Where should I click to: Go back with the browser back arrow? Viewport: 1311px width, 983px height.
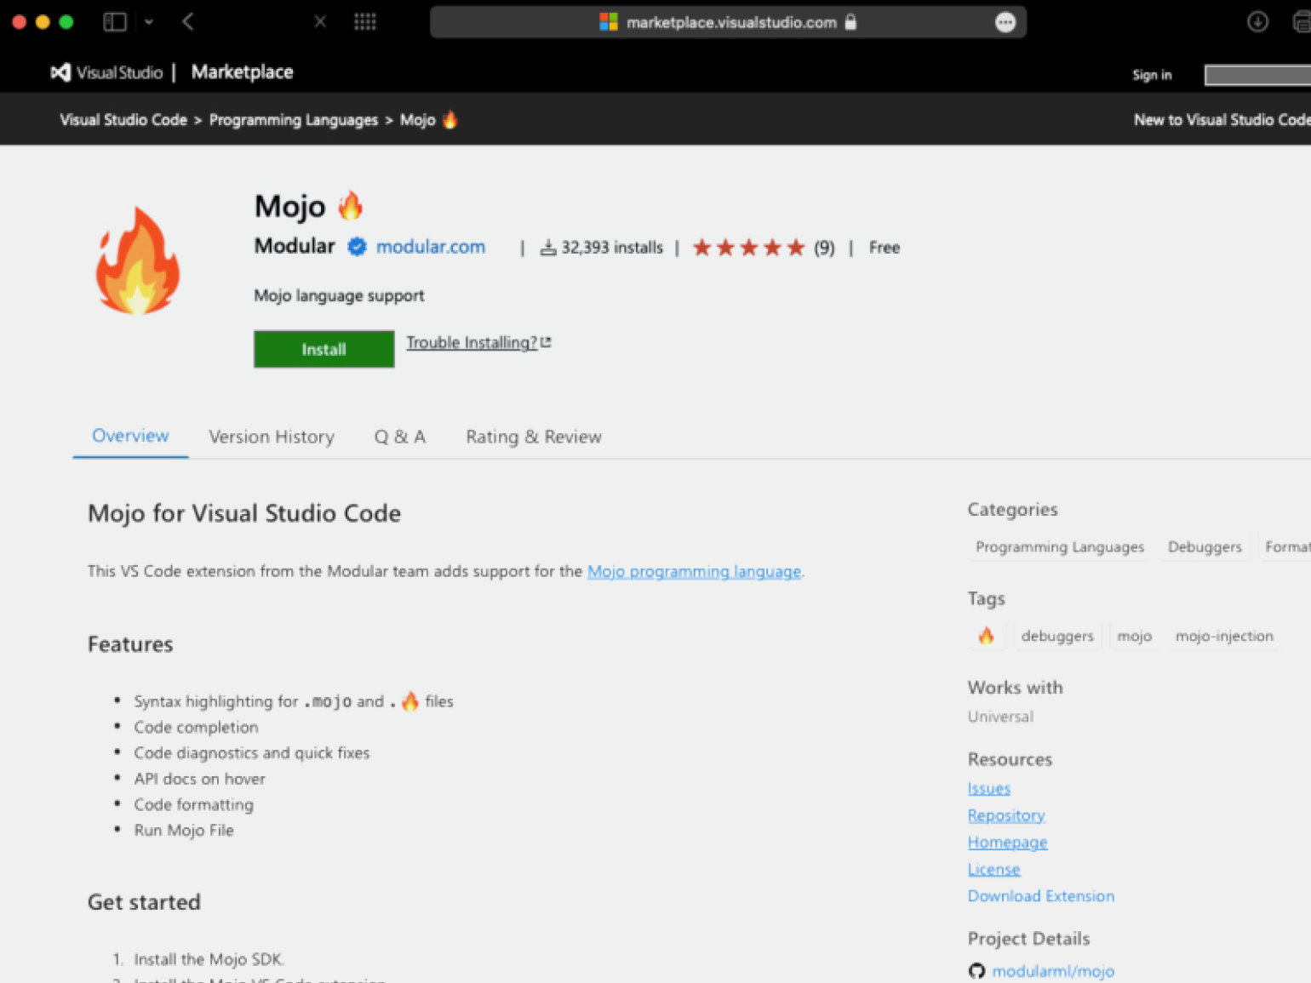(x=188, y=22)
